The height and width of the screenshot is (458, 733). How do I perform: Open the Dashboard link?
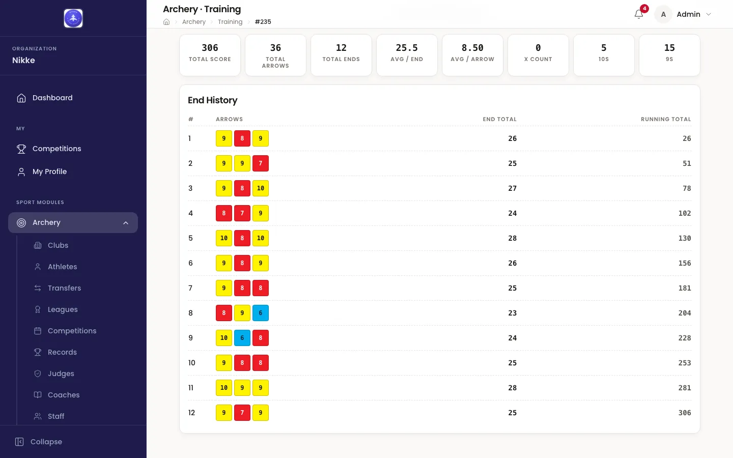click(x=73, y=98)
